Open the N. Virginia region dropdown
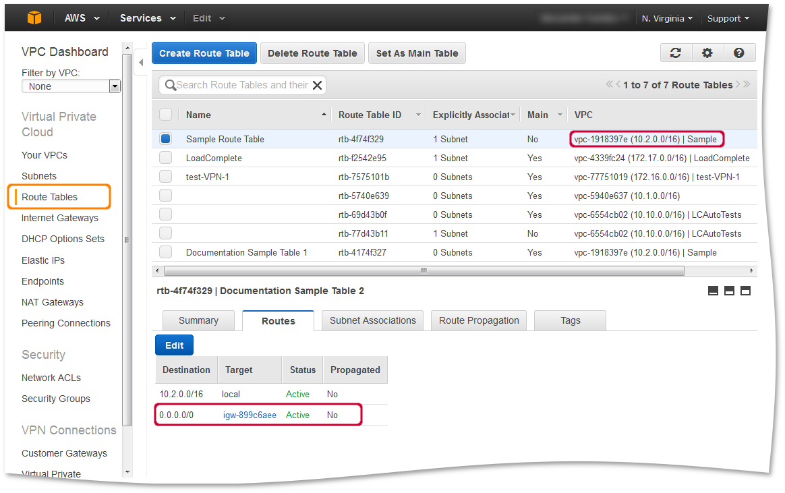785x493 pixels. pyautogui.click(x=666, y=18)
